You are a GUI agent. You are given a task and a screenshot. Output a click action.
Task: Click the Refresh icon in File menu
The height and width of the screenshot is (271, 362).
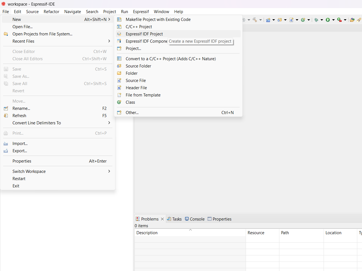(6, 116)
